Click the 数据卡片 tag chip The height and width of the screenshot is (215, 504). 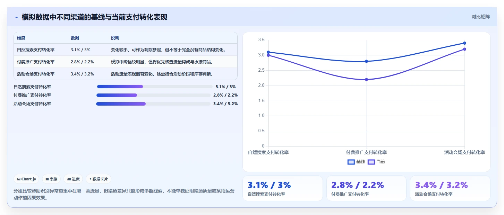tap(99, 179)
